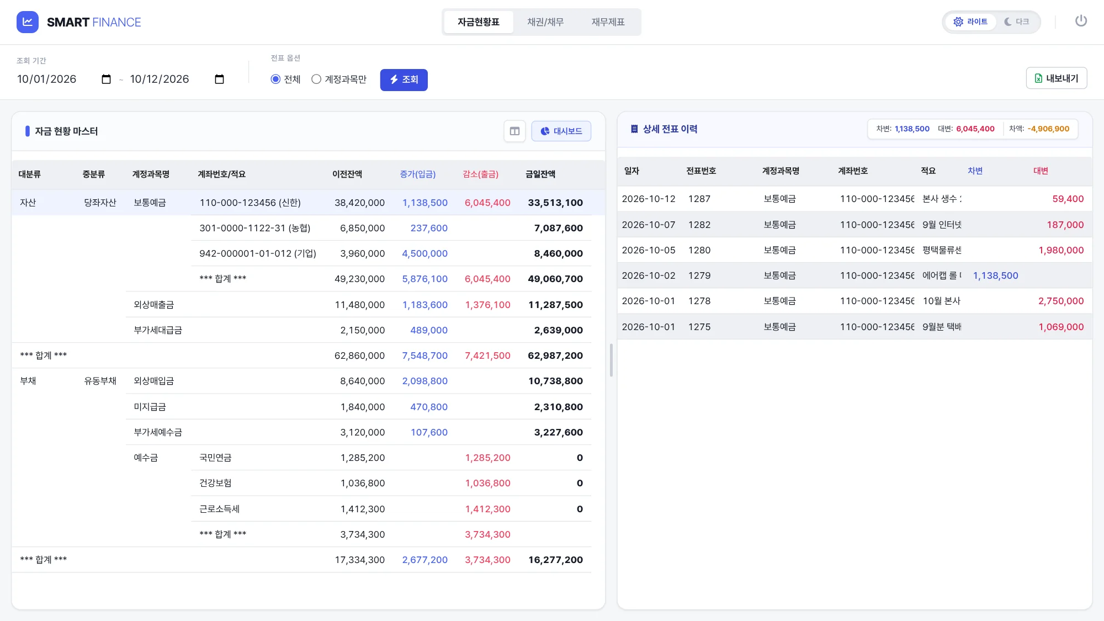Toggle the column layout split icon
The height and width of the screenshot is (621, 1104).
(514, 131)
